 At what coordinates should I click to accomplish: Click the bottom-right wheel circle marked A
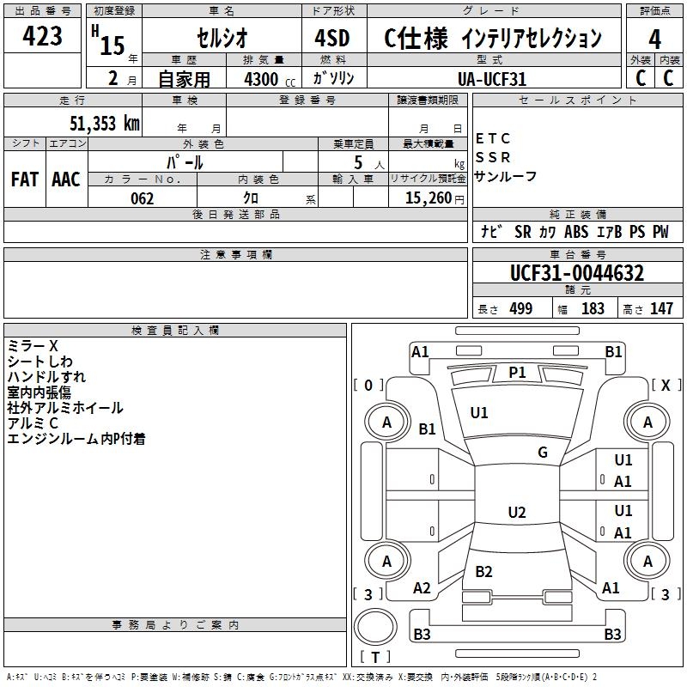[x=647, y=561]
